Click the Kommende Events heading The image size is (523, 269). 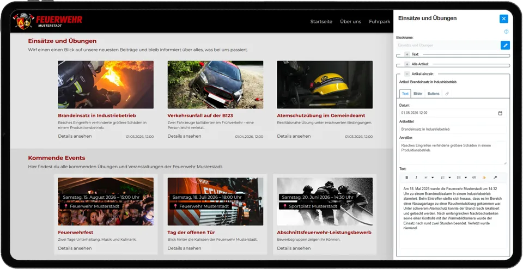56,158
